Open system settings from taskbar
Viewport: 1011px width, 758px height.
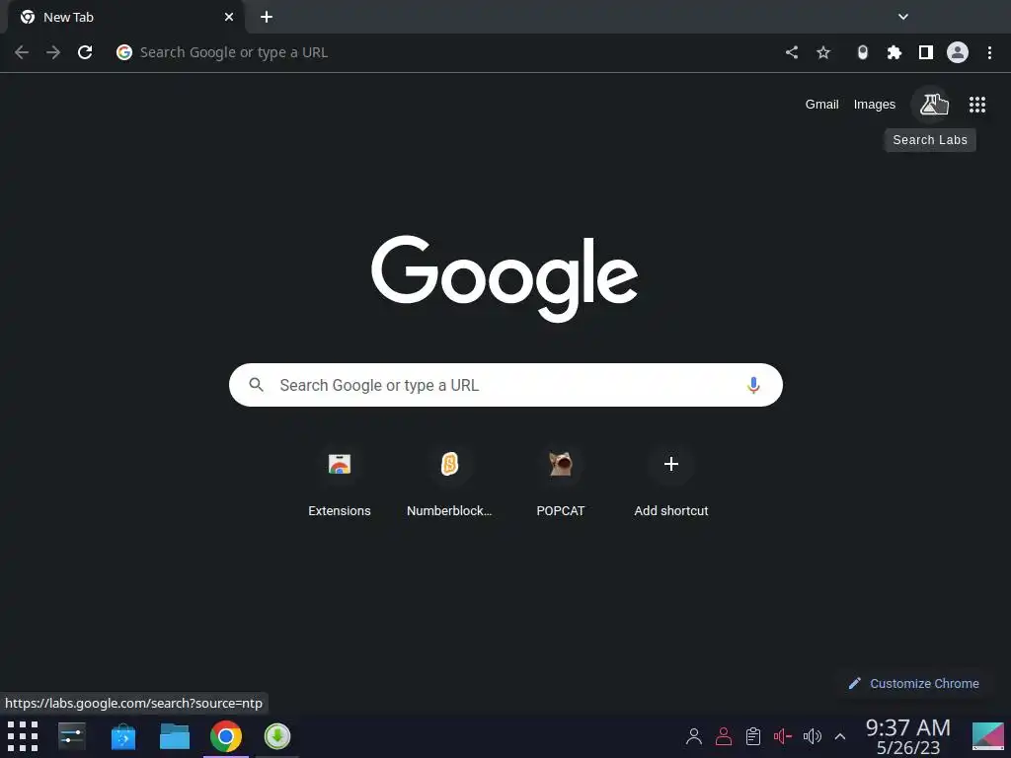(71, 736)
